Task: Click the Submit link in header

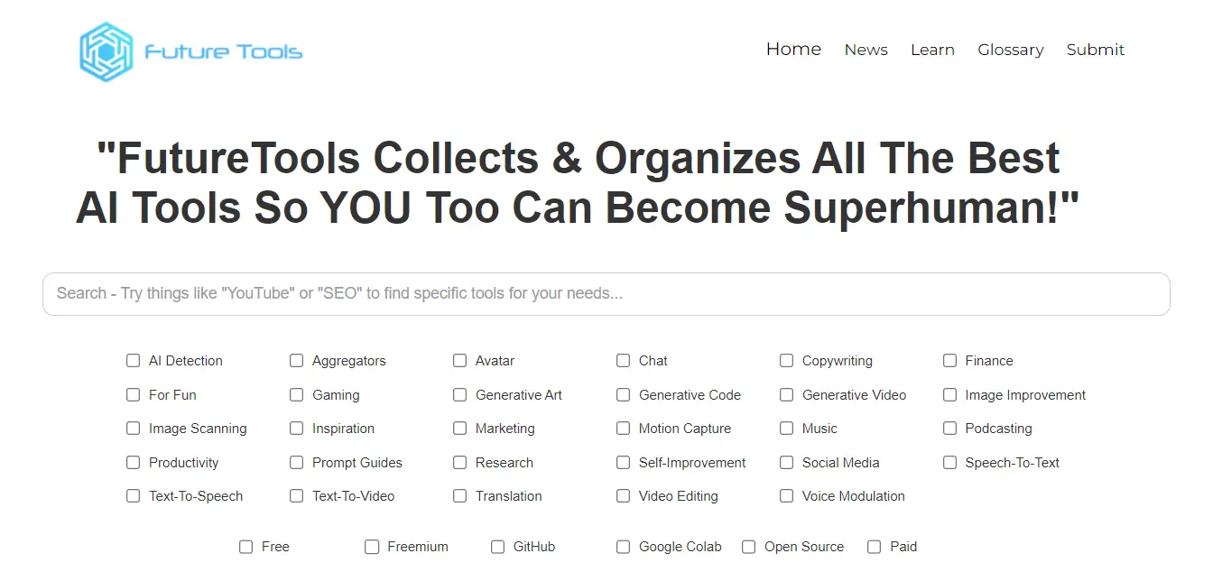Action: (x=1095, y=50)
